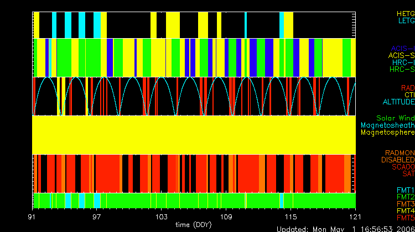Select the ALTITUDE legend label
The width and height of the screenshot is (415, 232).
(x=398, y=102)
